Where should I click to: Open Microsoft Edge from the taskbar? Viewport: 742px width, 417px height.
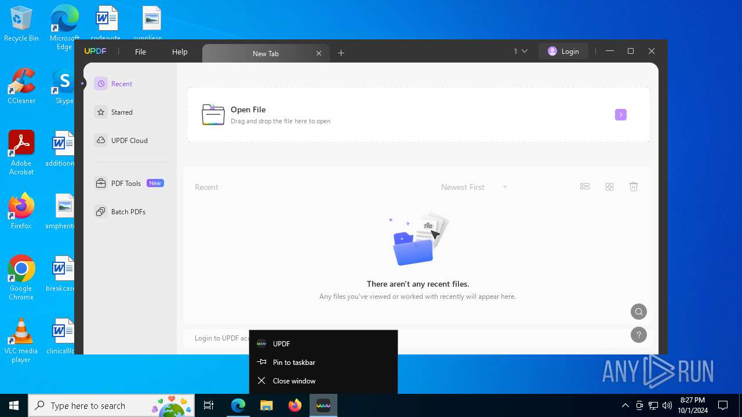click(238, 405)
